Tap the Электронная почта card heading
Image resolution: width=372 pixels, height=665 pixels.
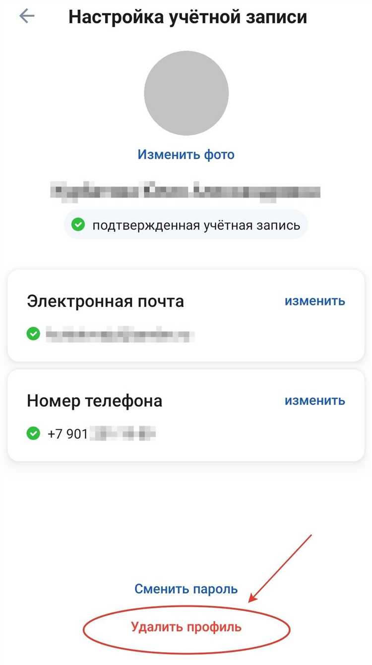pyautogui.click(x=105, y=300)
